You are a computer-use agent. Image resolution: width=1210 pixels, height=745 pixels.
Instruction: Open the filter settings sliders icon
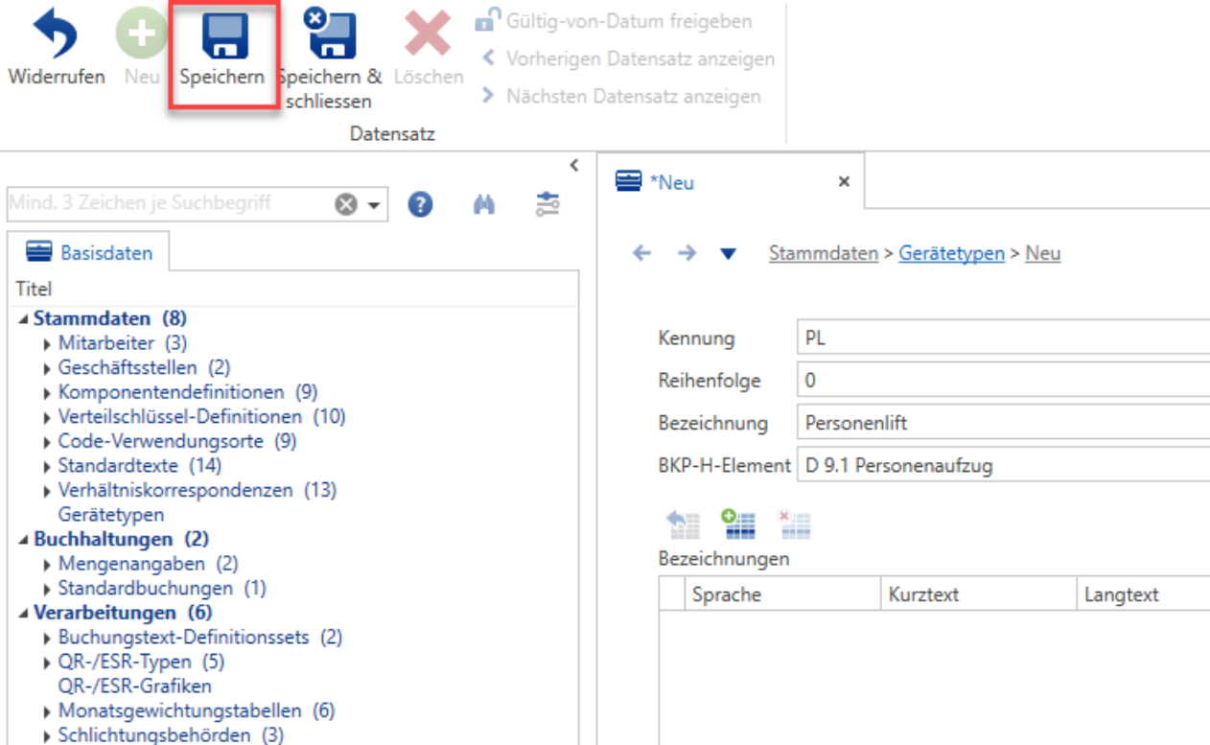(x=547, y=204)
